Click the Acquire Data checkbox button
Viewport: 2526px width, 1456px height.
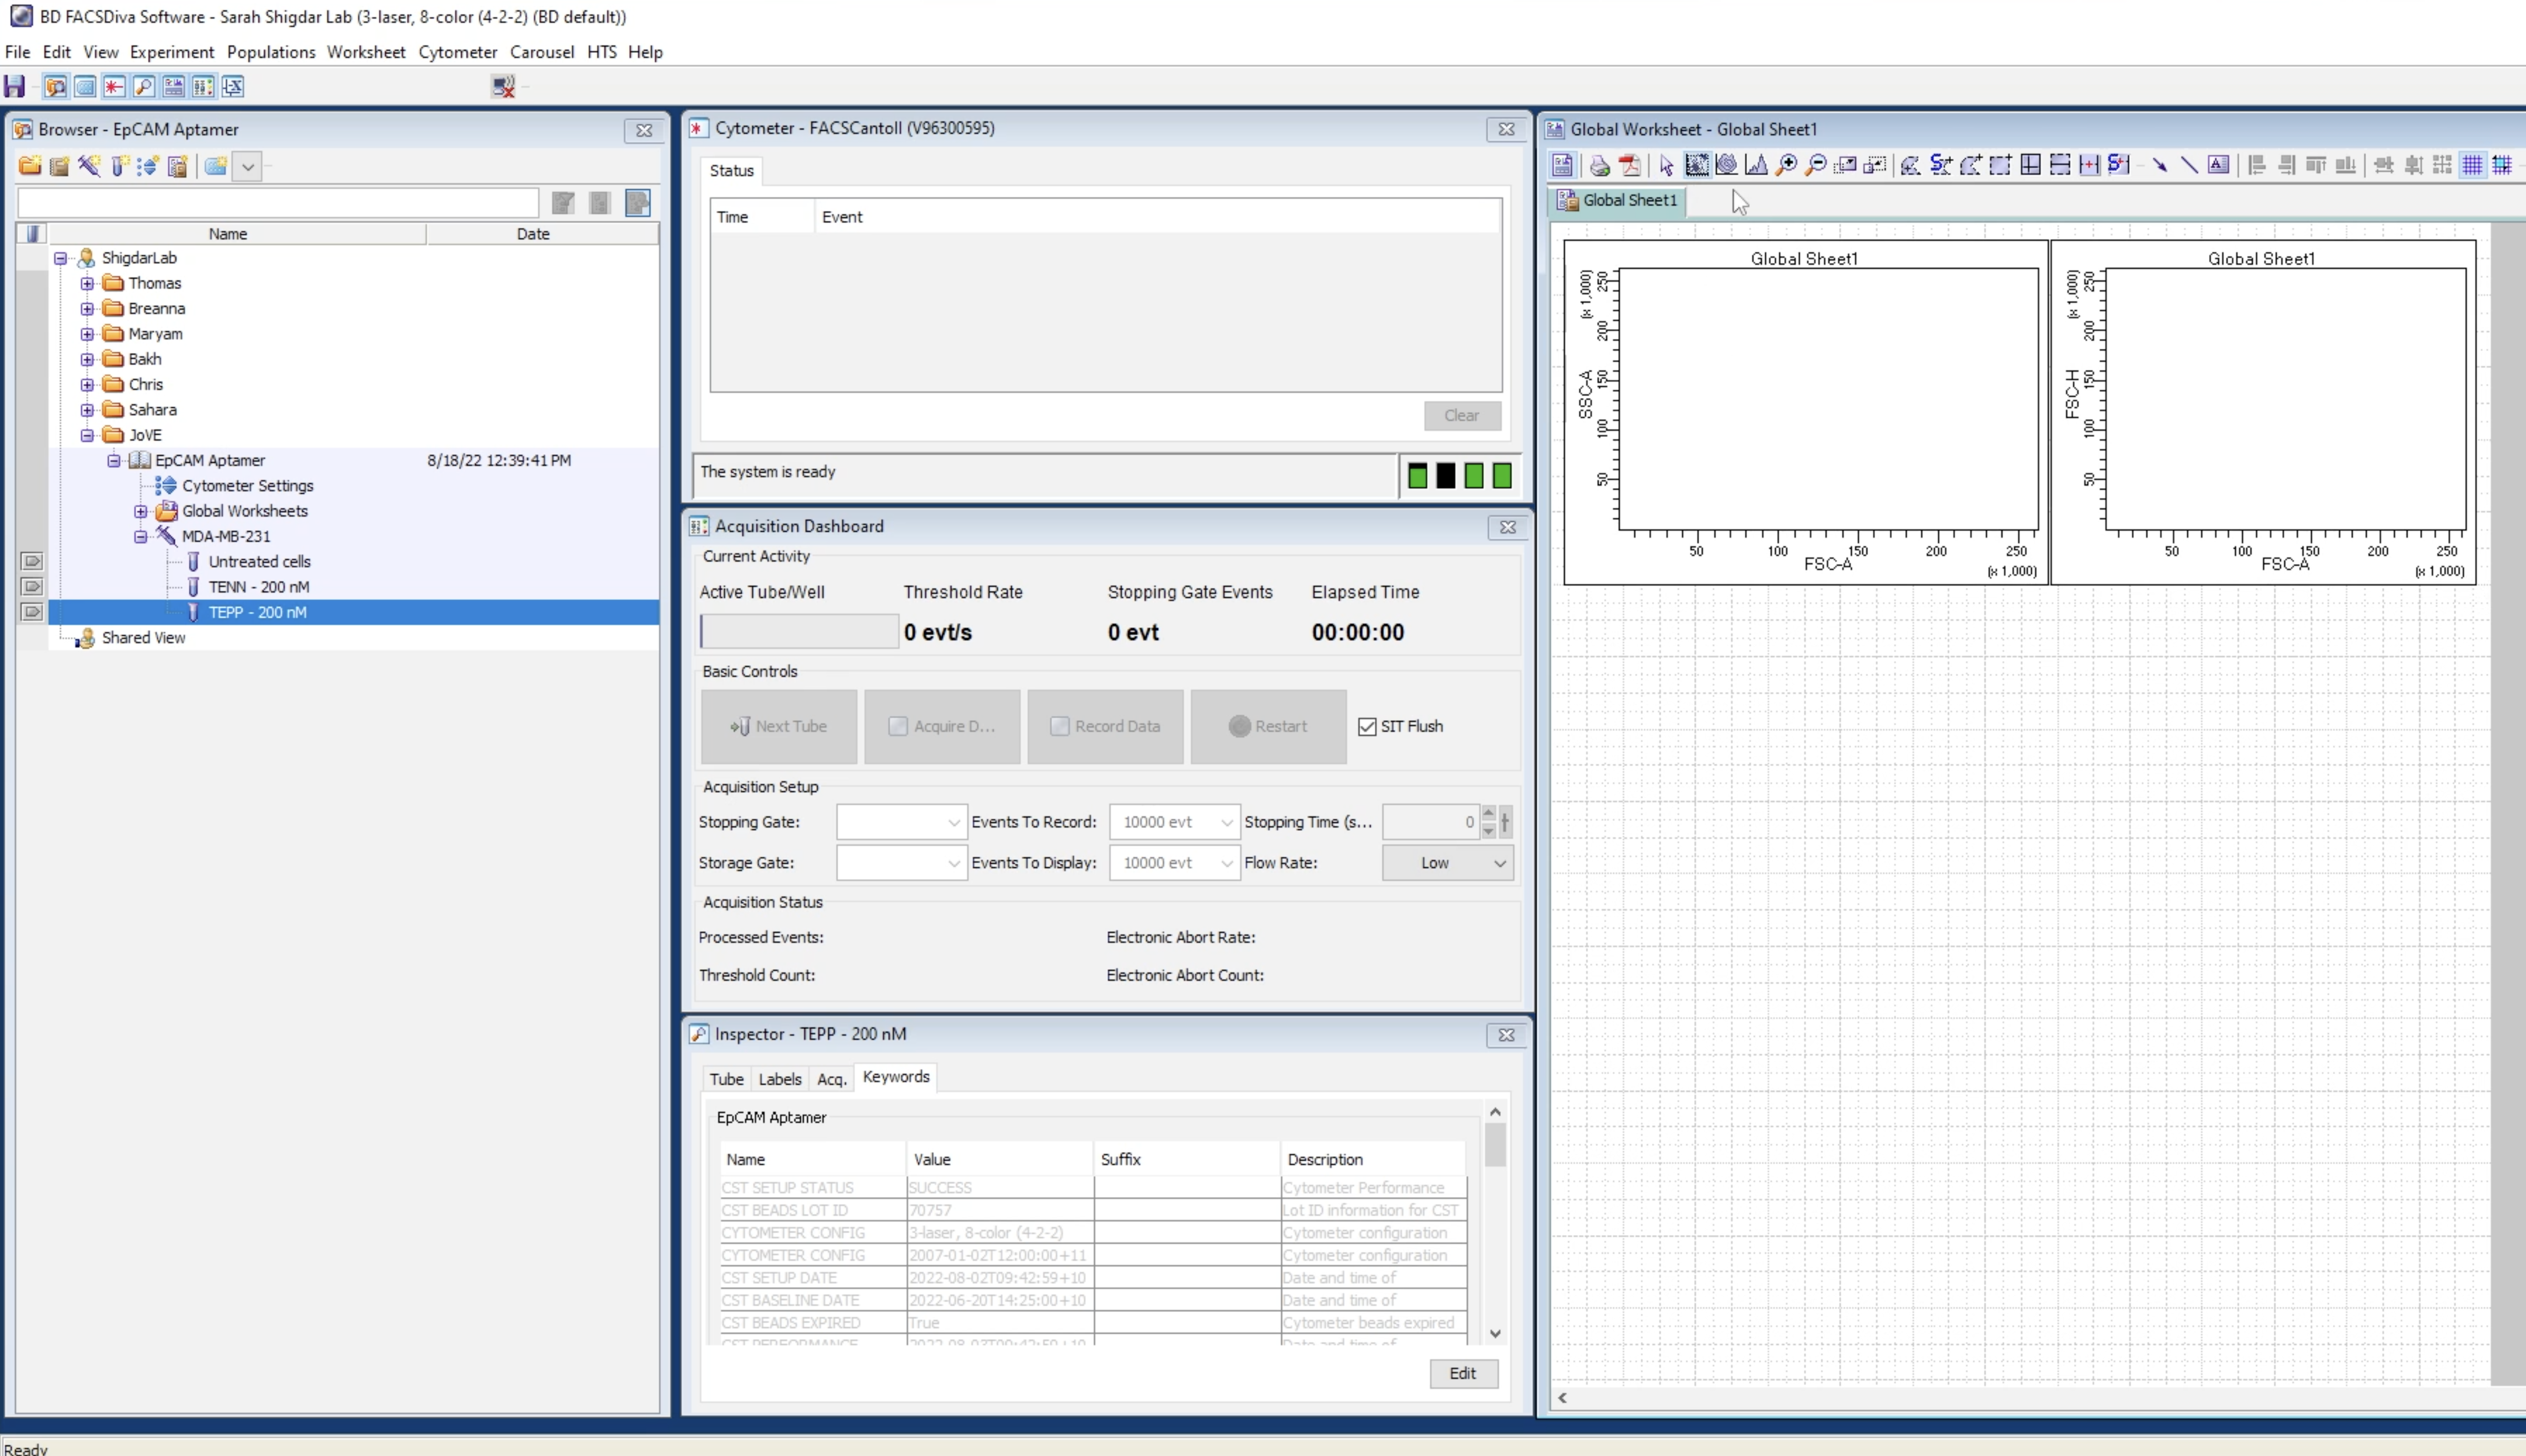941,727
